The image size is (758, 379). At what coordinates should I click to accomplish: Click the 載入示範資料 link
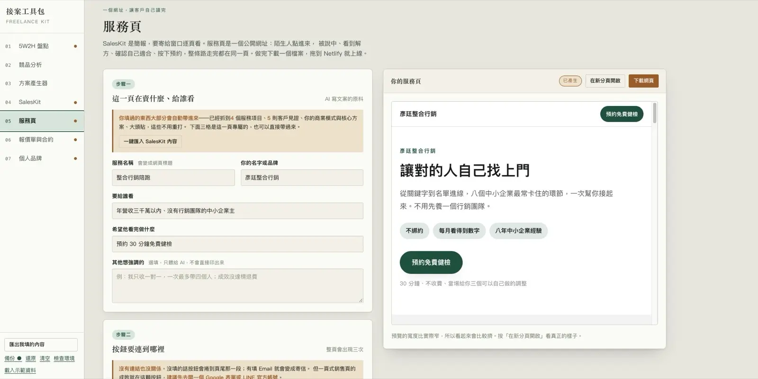[20, 370]
